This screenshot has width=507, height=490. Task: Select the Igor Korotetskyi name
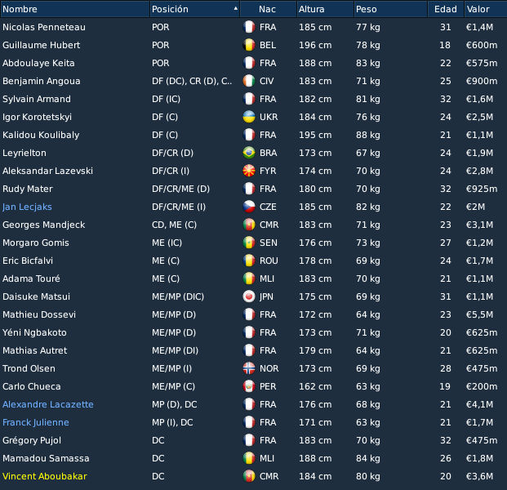point(38,117)
